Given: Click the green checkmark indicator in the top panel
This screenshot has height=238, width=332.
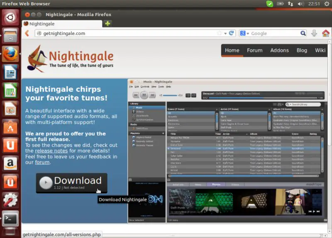Looking at the screenshot, I should (269, 4).
